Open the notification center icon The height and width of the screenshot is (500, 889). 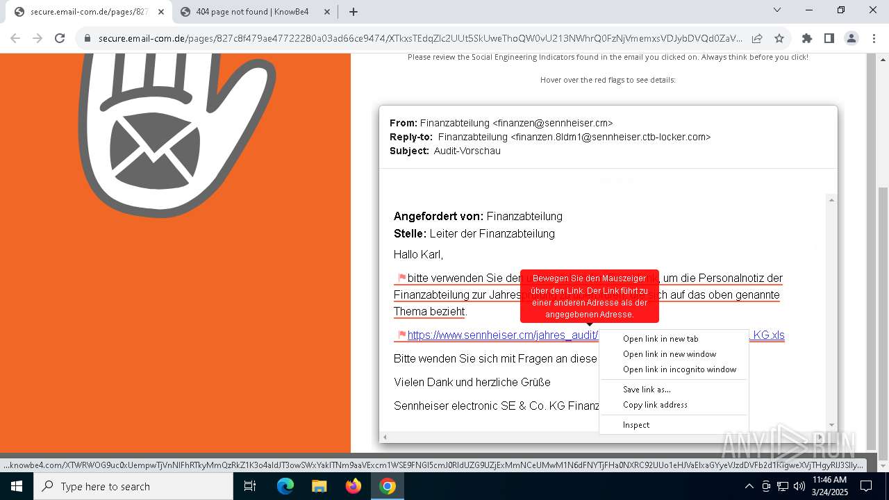pyautogui.click(x=866, y=486)
